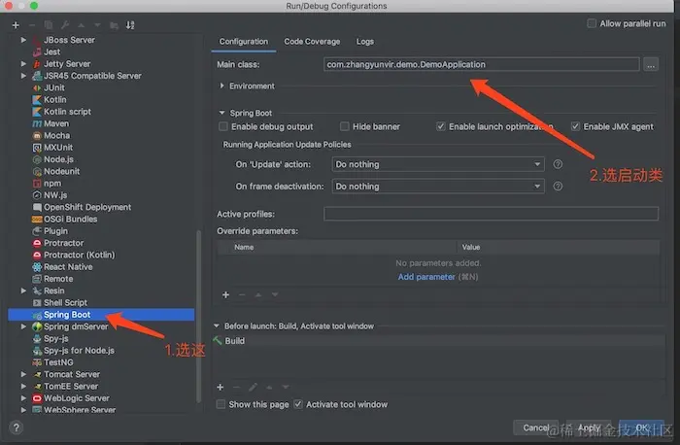Screen dimensions: 680x445
Task: Enable debug output checkbox
Action: pos(223,126)
